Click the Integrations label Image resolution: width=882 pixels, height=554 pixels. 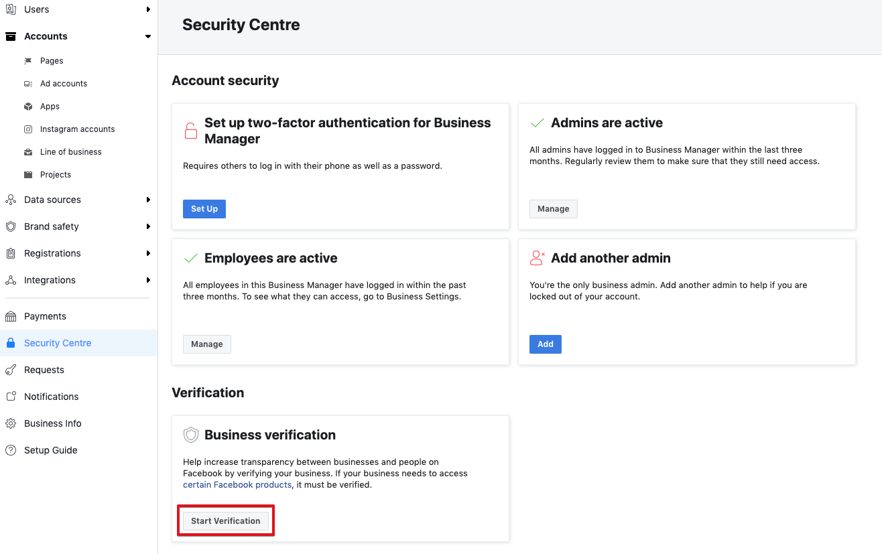coord(50,280)
